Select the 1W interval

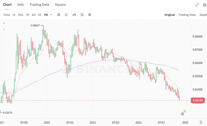pyautogui.click(x=46, y=15)
